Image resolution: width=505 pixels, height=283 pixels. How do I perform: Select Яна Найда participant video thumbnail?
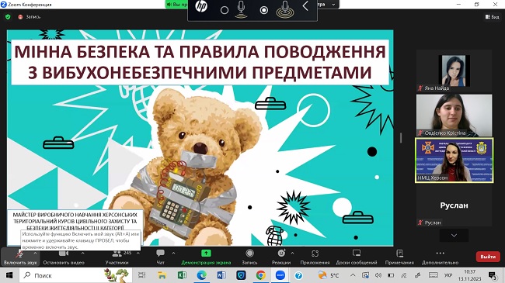pos(454,71)
